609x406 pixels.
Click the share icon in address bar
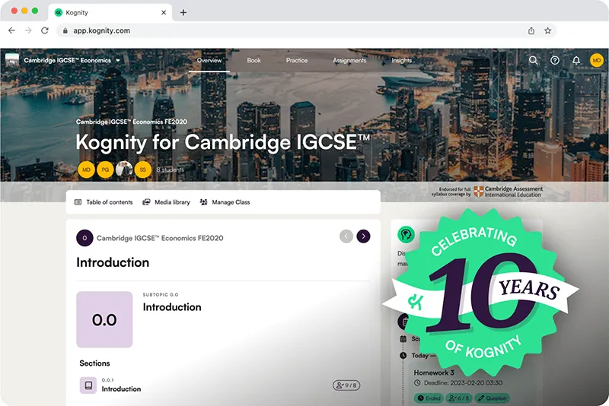click(531, 30)
